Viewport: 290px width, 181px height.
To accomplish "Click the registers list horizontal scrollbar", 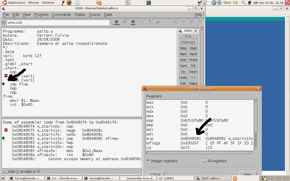I will click(x=199, y=153).
